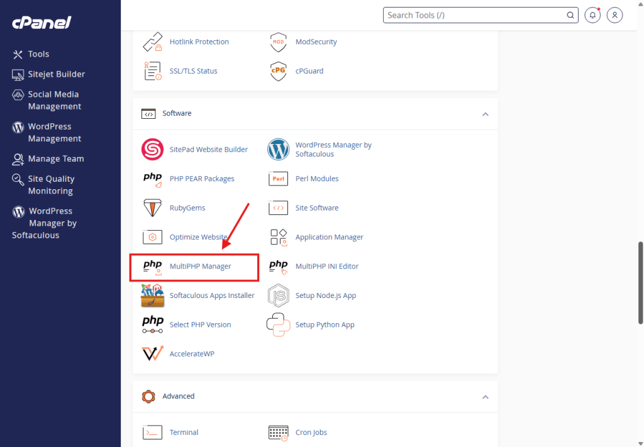The height and width of the screenshot is (447, 644).
Task: Open the Softaculous Apps Installer icon
Action: [152, 295]
